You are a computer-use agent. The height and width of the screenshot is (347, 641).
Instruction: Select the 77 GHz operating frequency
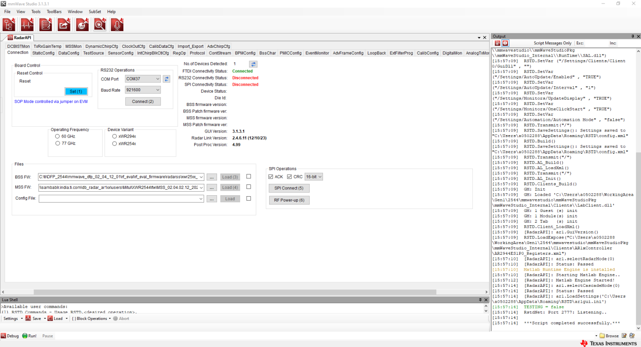(58, 143)
